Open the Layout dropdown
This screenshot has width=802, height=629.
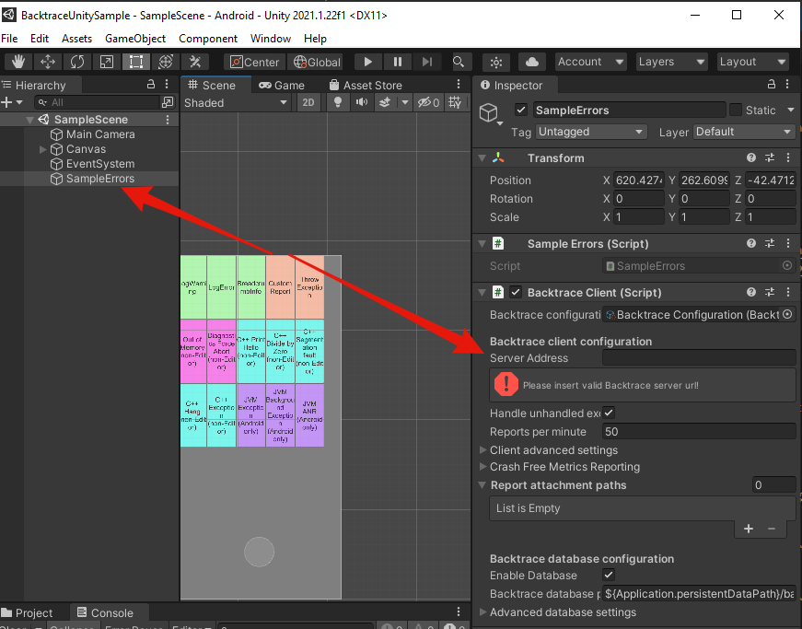[753, 62]
